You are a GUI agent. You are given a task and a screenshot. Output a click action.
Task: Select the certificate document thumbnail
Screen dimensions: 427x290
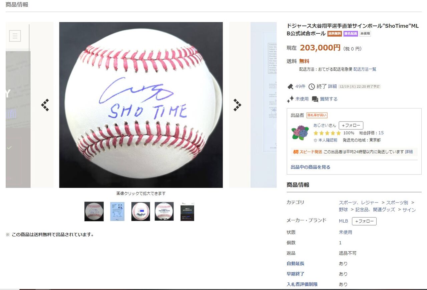pyautogui.click(x=117, y=211)
